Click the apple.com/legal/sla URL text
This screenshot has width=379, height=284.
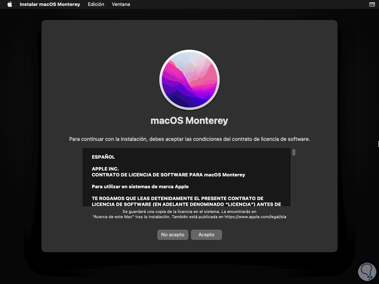click(x=255, y=217)
